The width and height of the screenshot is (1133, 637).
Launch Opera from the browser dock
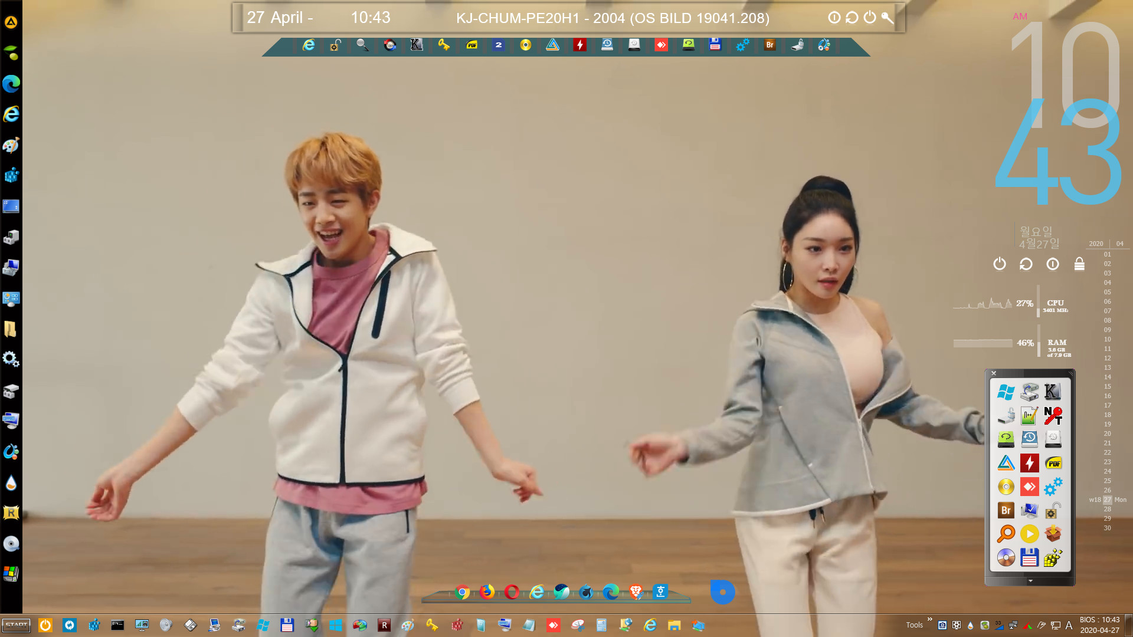click(x=512, y=592)
